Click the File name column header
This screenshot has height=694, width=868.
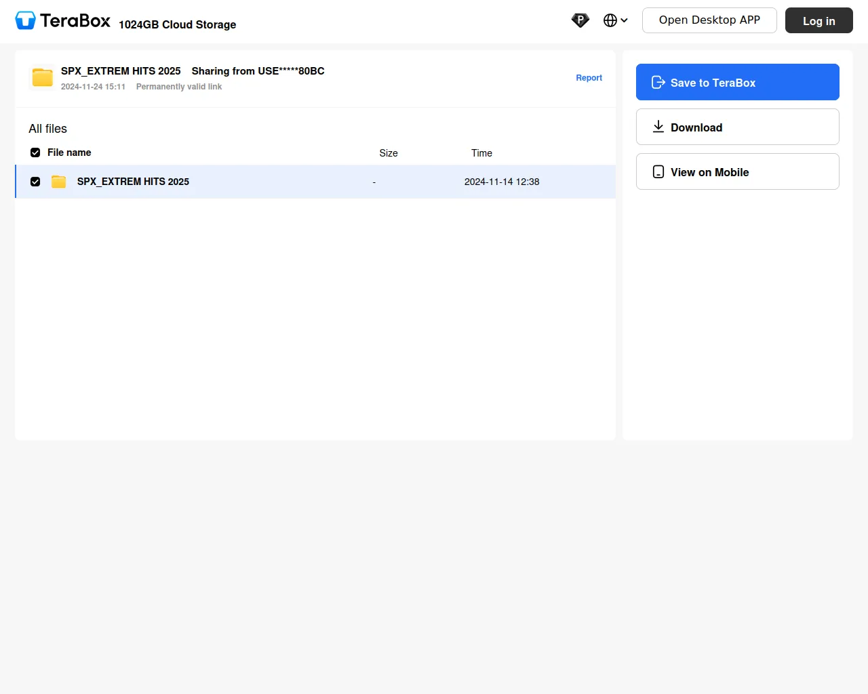(x=69, y=152)
